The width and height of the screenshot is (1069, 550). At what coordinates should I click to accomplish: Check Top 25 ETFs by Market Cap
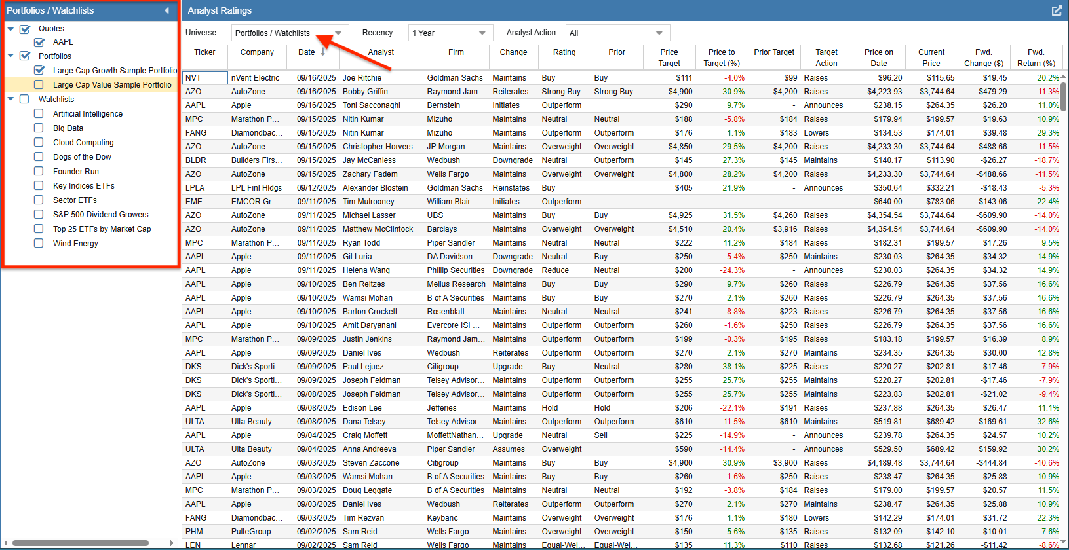tap(39, 229)
